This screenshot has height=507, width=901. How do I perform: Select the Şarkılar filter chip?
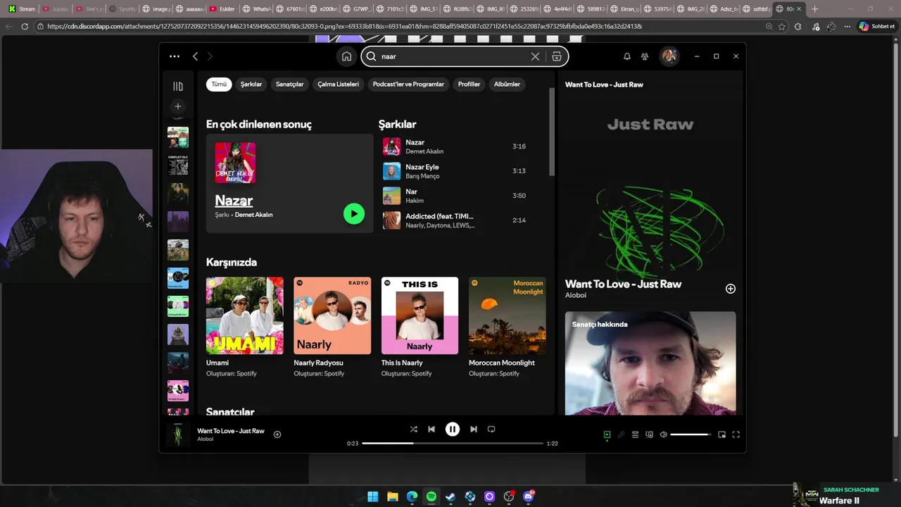coord(251,84)
